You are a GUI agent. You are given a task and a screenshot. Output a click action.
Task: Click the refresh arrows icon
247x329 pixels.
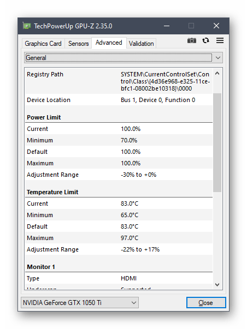(x=205, y=40)
